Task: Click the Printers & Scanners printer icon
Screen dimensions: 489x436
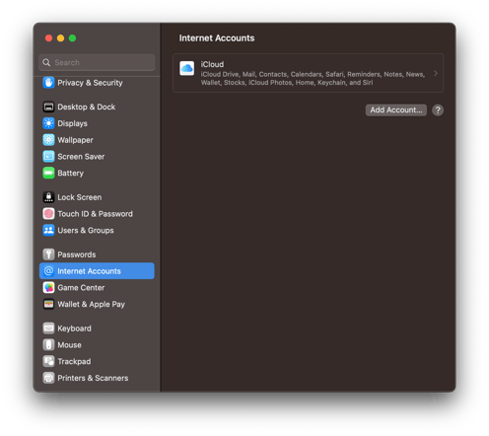Action: 48,378
